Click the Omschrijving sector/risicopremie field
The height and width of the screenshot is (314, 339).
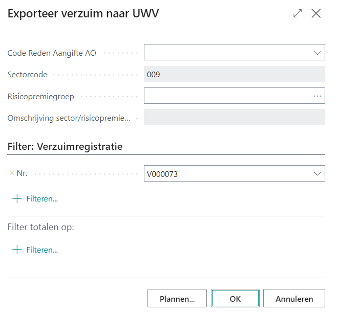tap(235, 118)
